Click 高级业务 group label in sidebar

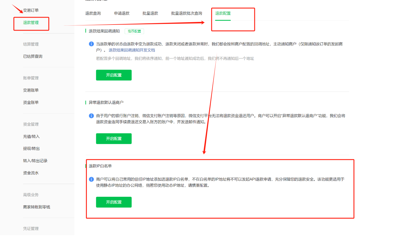pos(31,195)
